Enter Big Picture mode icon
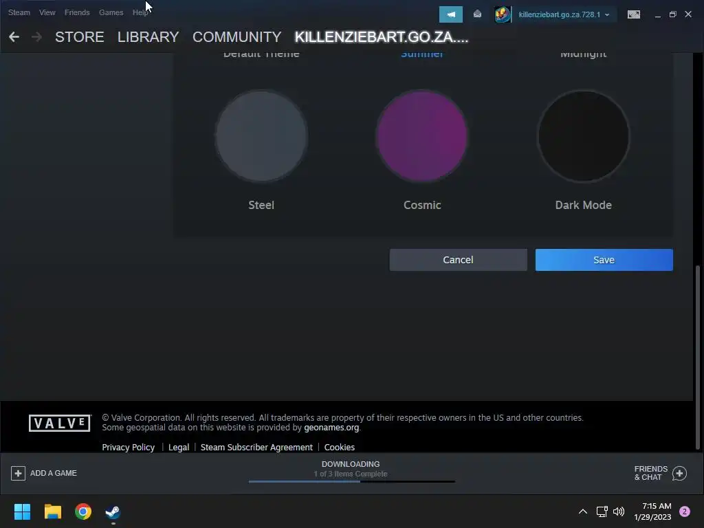This screenshot has width=704, height=528. (x=633, y=14)
